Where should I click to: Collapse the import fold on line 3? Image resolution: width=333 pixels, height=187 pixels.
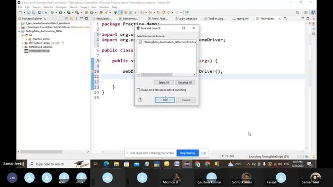click(x=100, y=34)
